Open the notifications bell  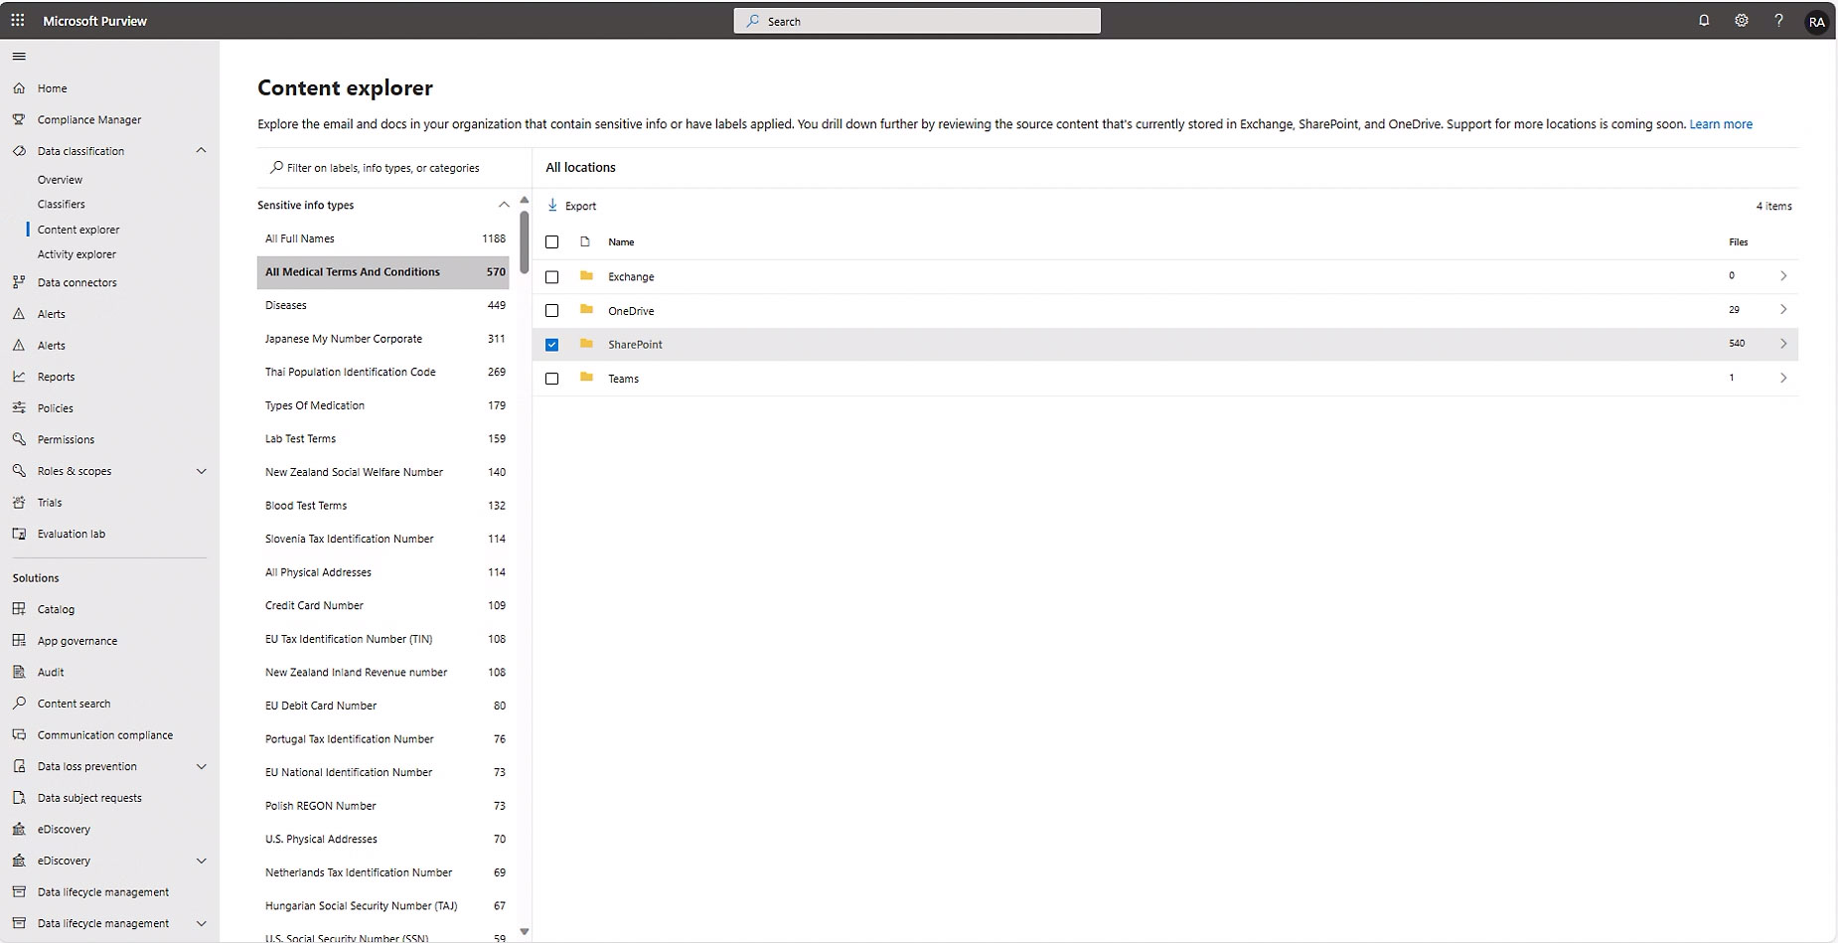(x=1704, y=20)
